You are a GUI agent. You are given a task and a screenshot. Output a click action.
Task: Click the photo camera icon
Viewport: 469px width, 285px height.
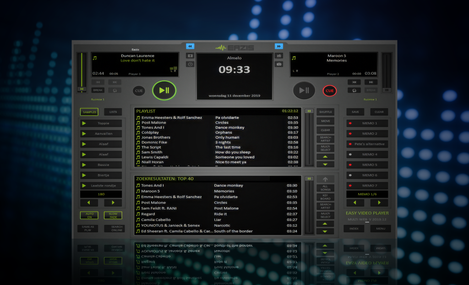pos(279,64)
